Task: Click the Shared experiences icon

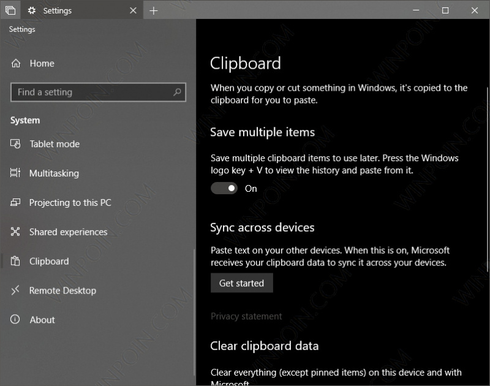Action: coord(15,232)
